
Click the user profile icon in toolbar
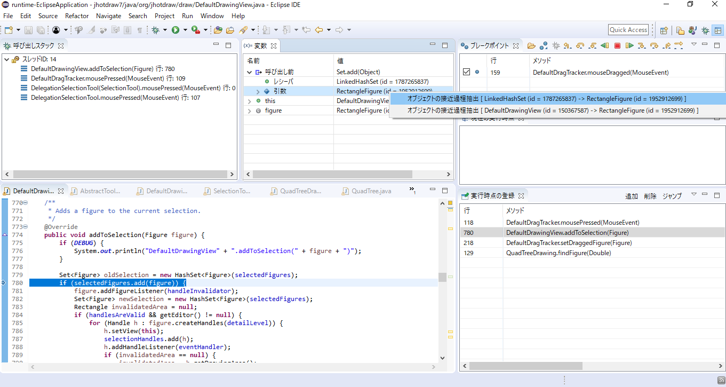click(56, 30)
